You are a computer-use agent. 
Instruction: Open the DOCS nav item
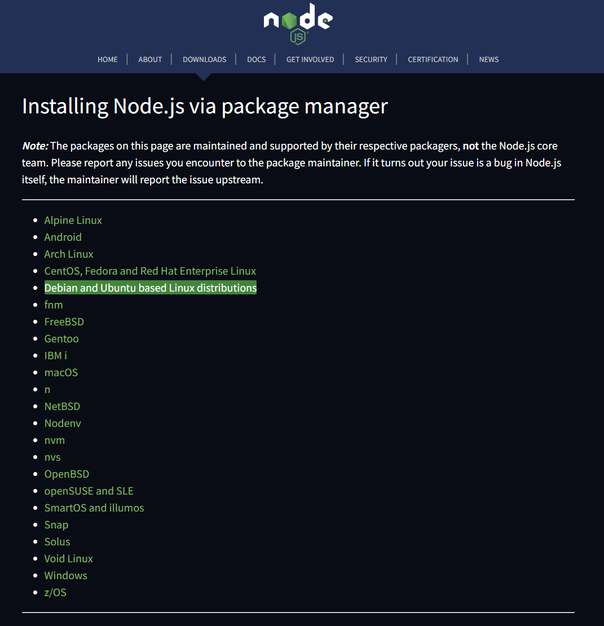[x=256, y=59]
